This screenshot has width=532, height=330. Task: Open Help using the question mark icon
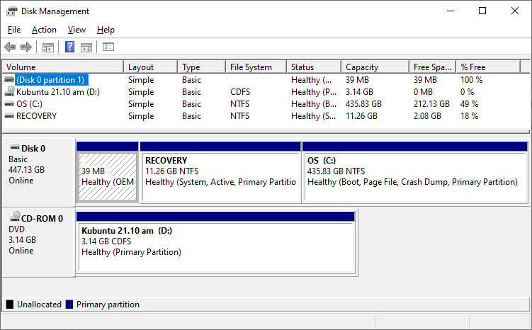(70, 47)
